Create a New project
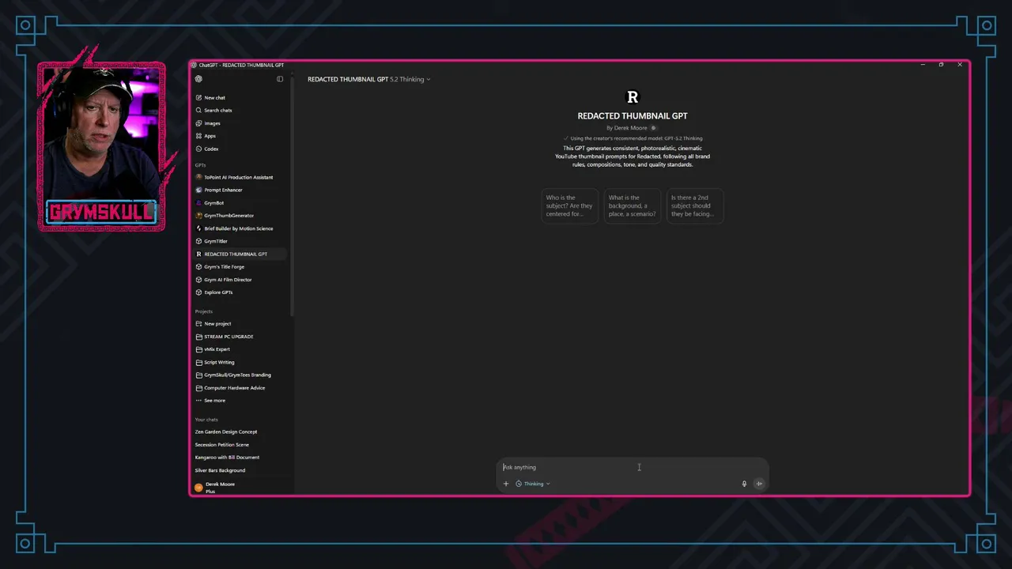Viewport: 1012px width, 569px height. pyautogui.click(x=240, y=324)
